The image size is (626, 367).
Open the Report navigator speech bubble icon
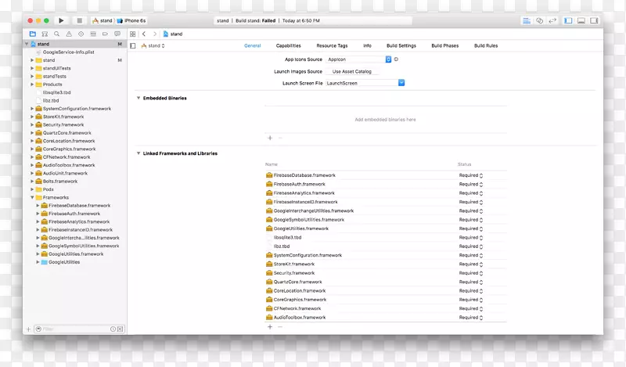[117, 34]
